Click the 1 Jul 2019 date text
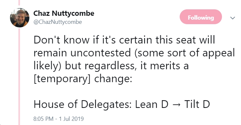 click(71, 119)
